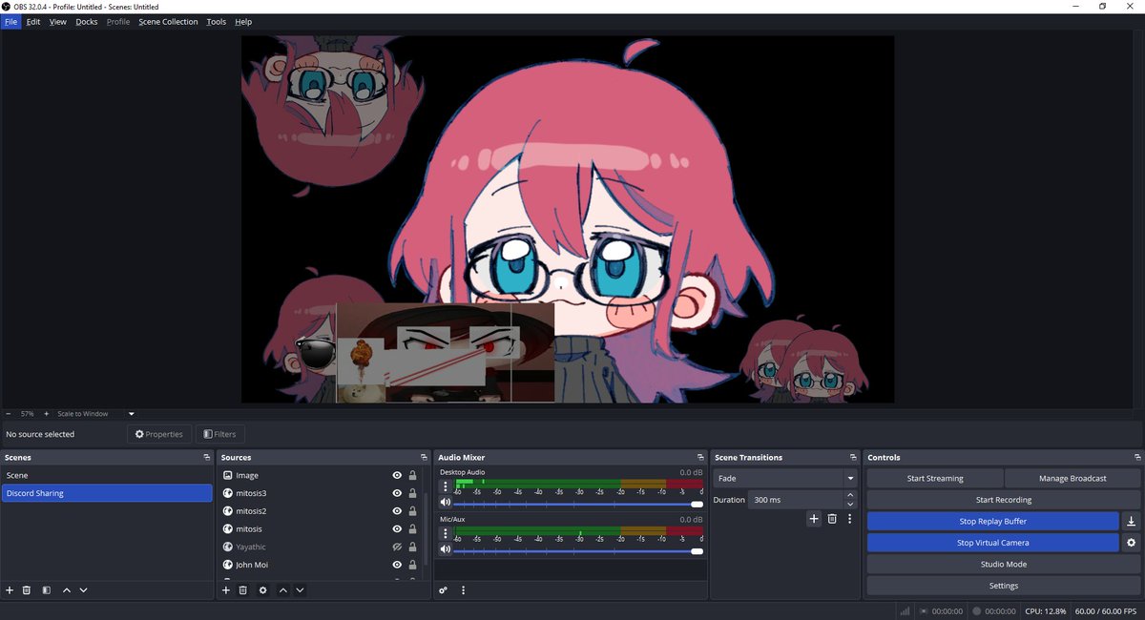
Task: Stop the Virtual Camera
Action: coord(992,543)
